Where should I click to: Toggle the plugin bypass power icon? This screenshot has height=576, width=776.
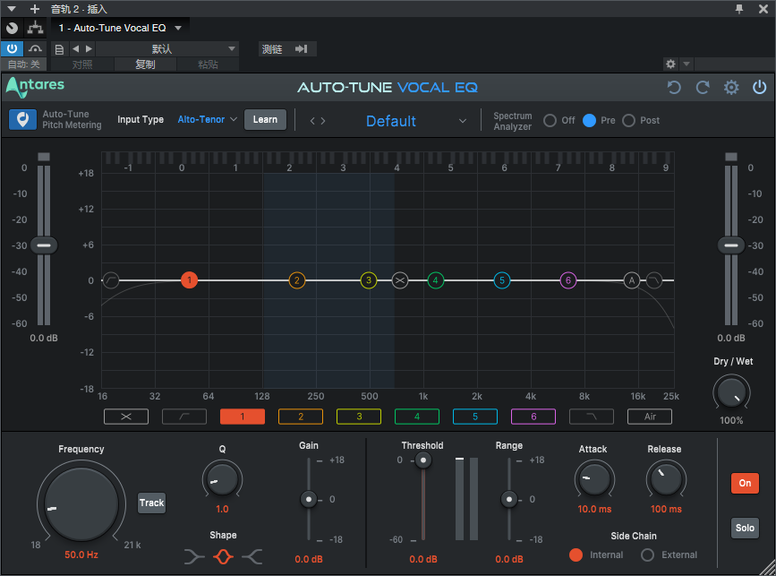(x=759, y=88)
